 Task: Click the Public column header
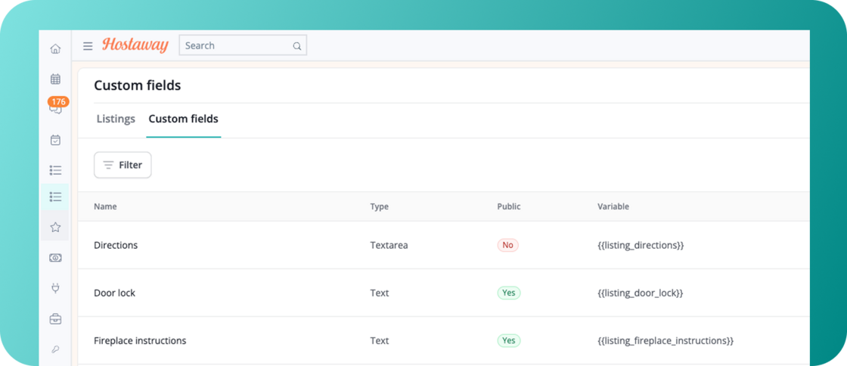click(x=509, y=206)
